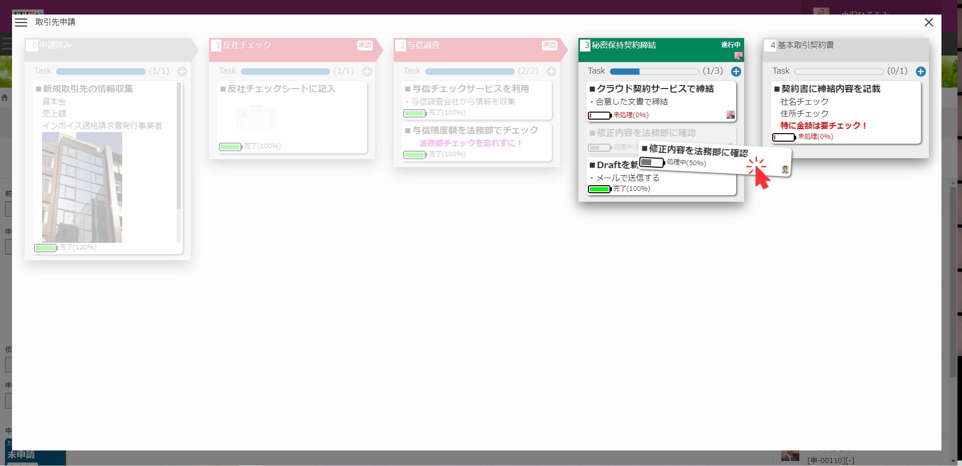Click the 処理中(50%) status on dragged card

[x=687, y=163]
